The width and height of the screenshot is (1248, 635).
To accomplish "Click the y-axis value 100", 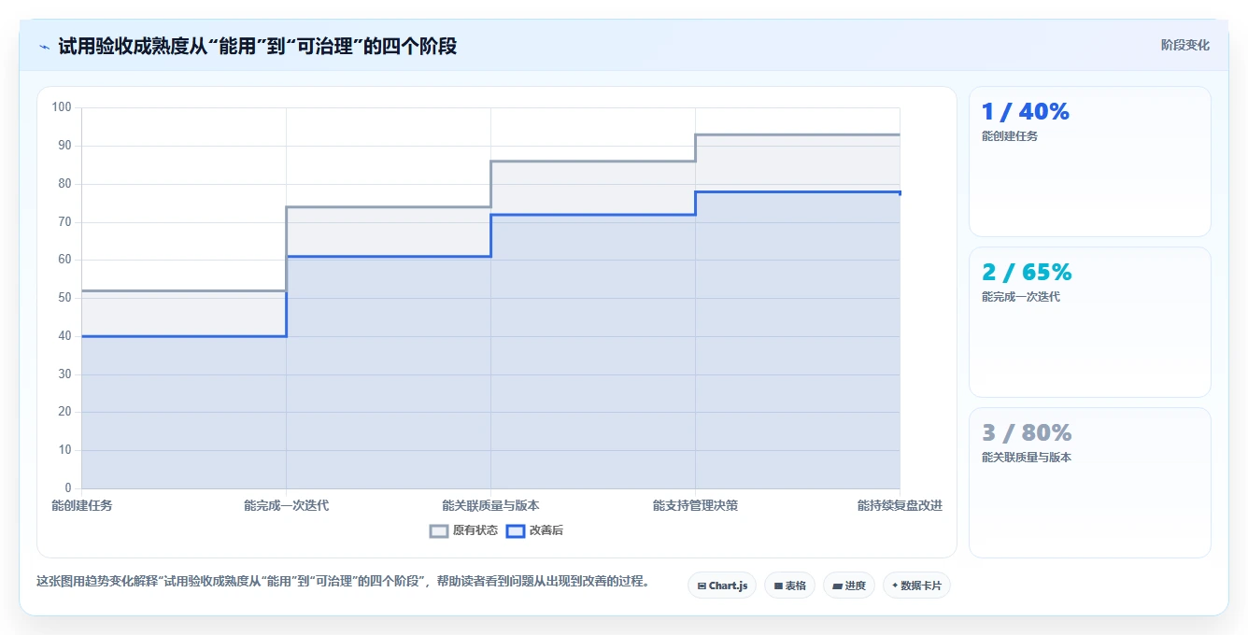I will click(62, 107).
